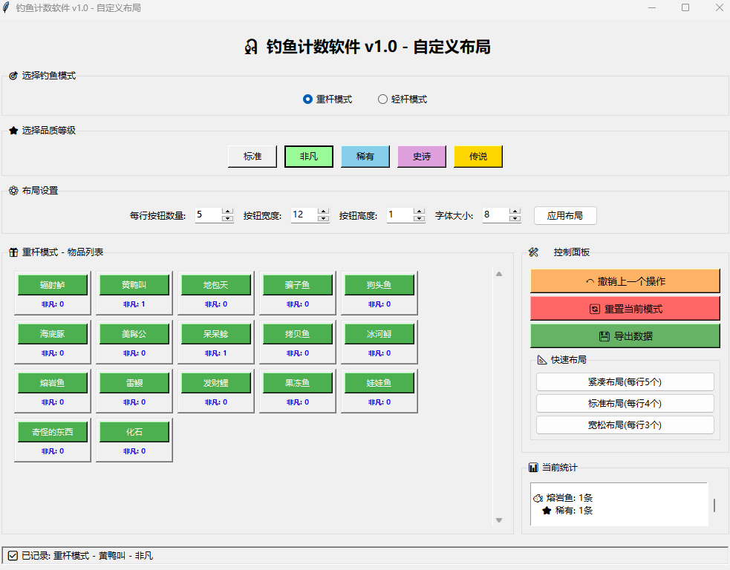730x570 pixels.
Task: Select the 重杆模式 radio button
Action: click(x=307, y=99)
